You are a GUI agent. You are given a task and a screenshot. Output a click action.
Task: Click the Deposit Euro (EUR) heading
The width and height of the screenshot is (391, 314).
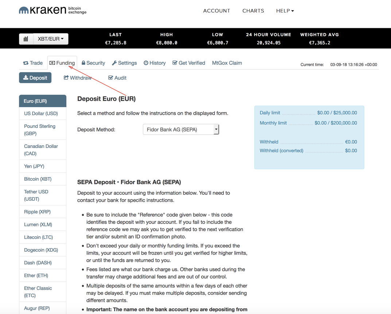point(106,99)
